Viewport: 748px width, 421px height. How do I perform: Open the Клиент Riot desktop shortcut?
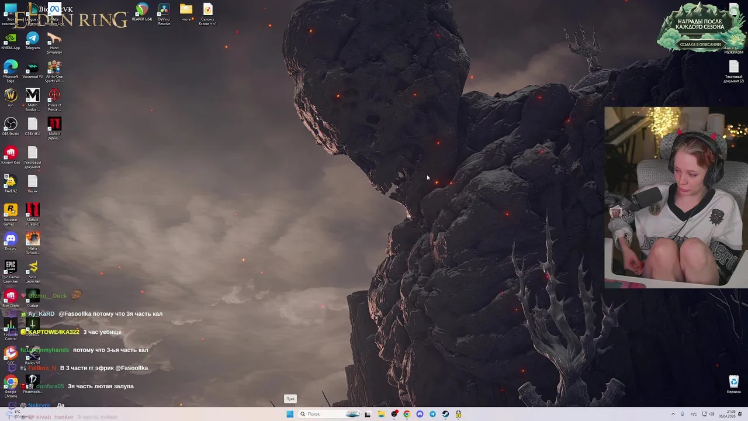(11, 156)
